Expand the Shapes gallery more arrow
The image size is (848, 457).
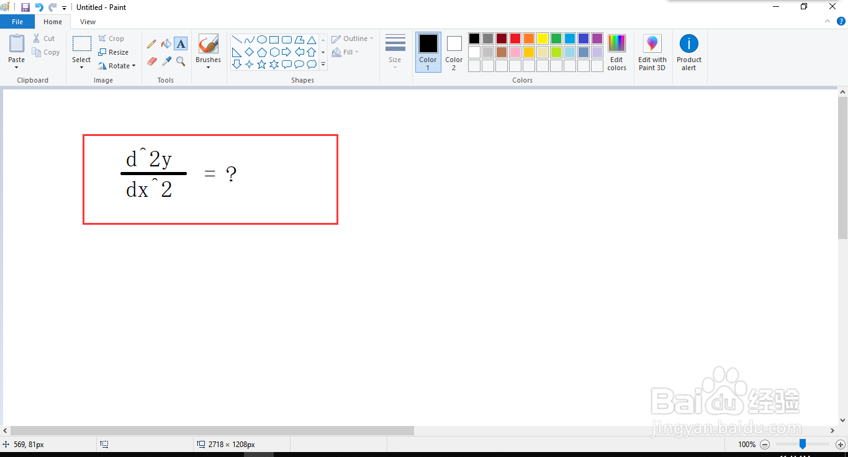point(323,64)
